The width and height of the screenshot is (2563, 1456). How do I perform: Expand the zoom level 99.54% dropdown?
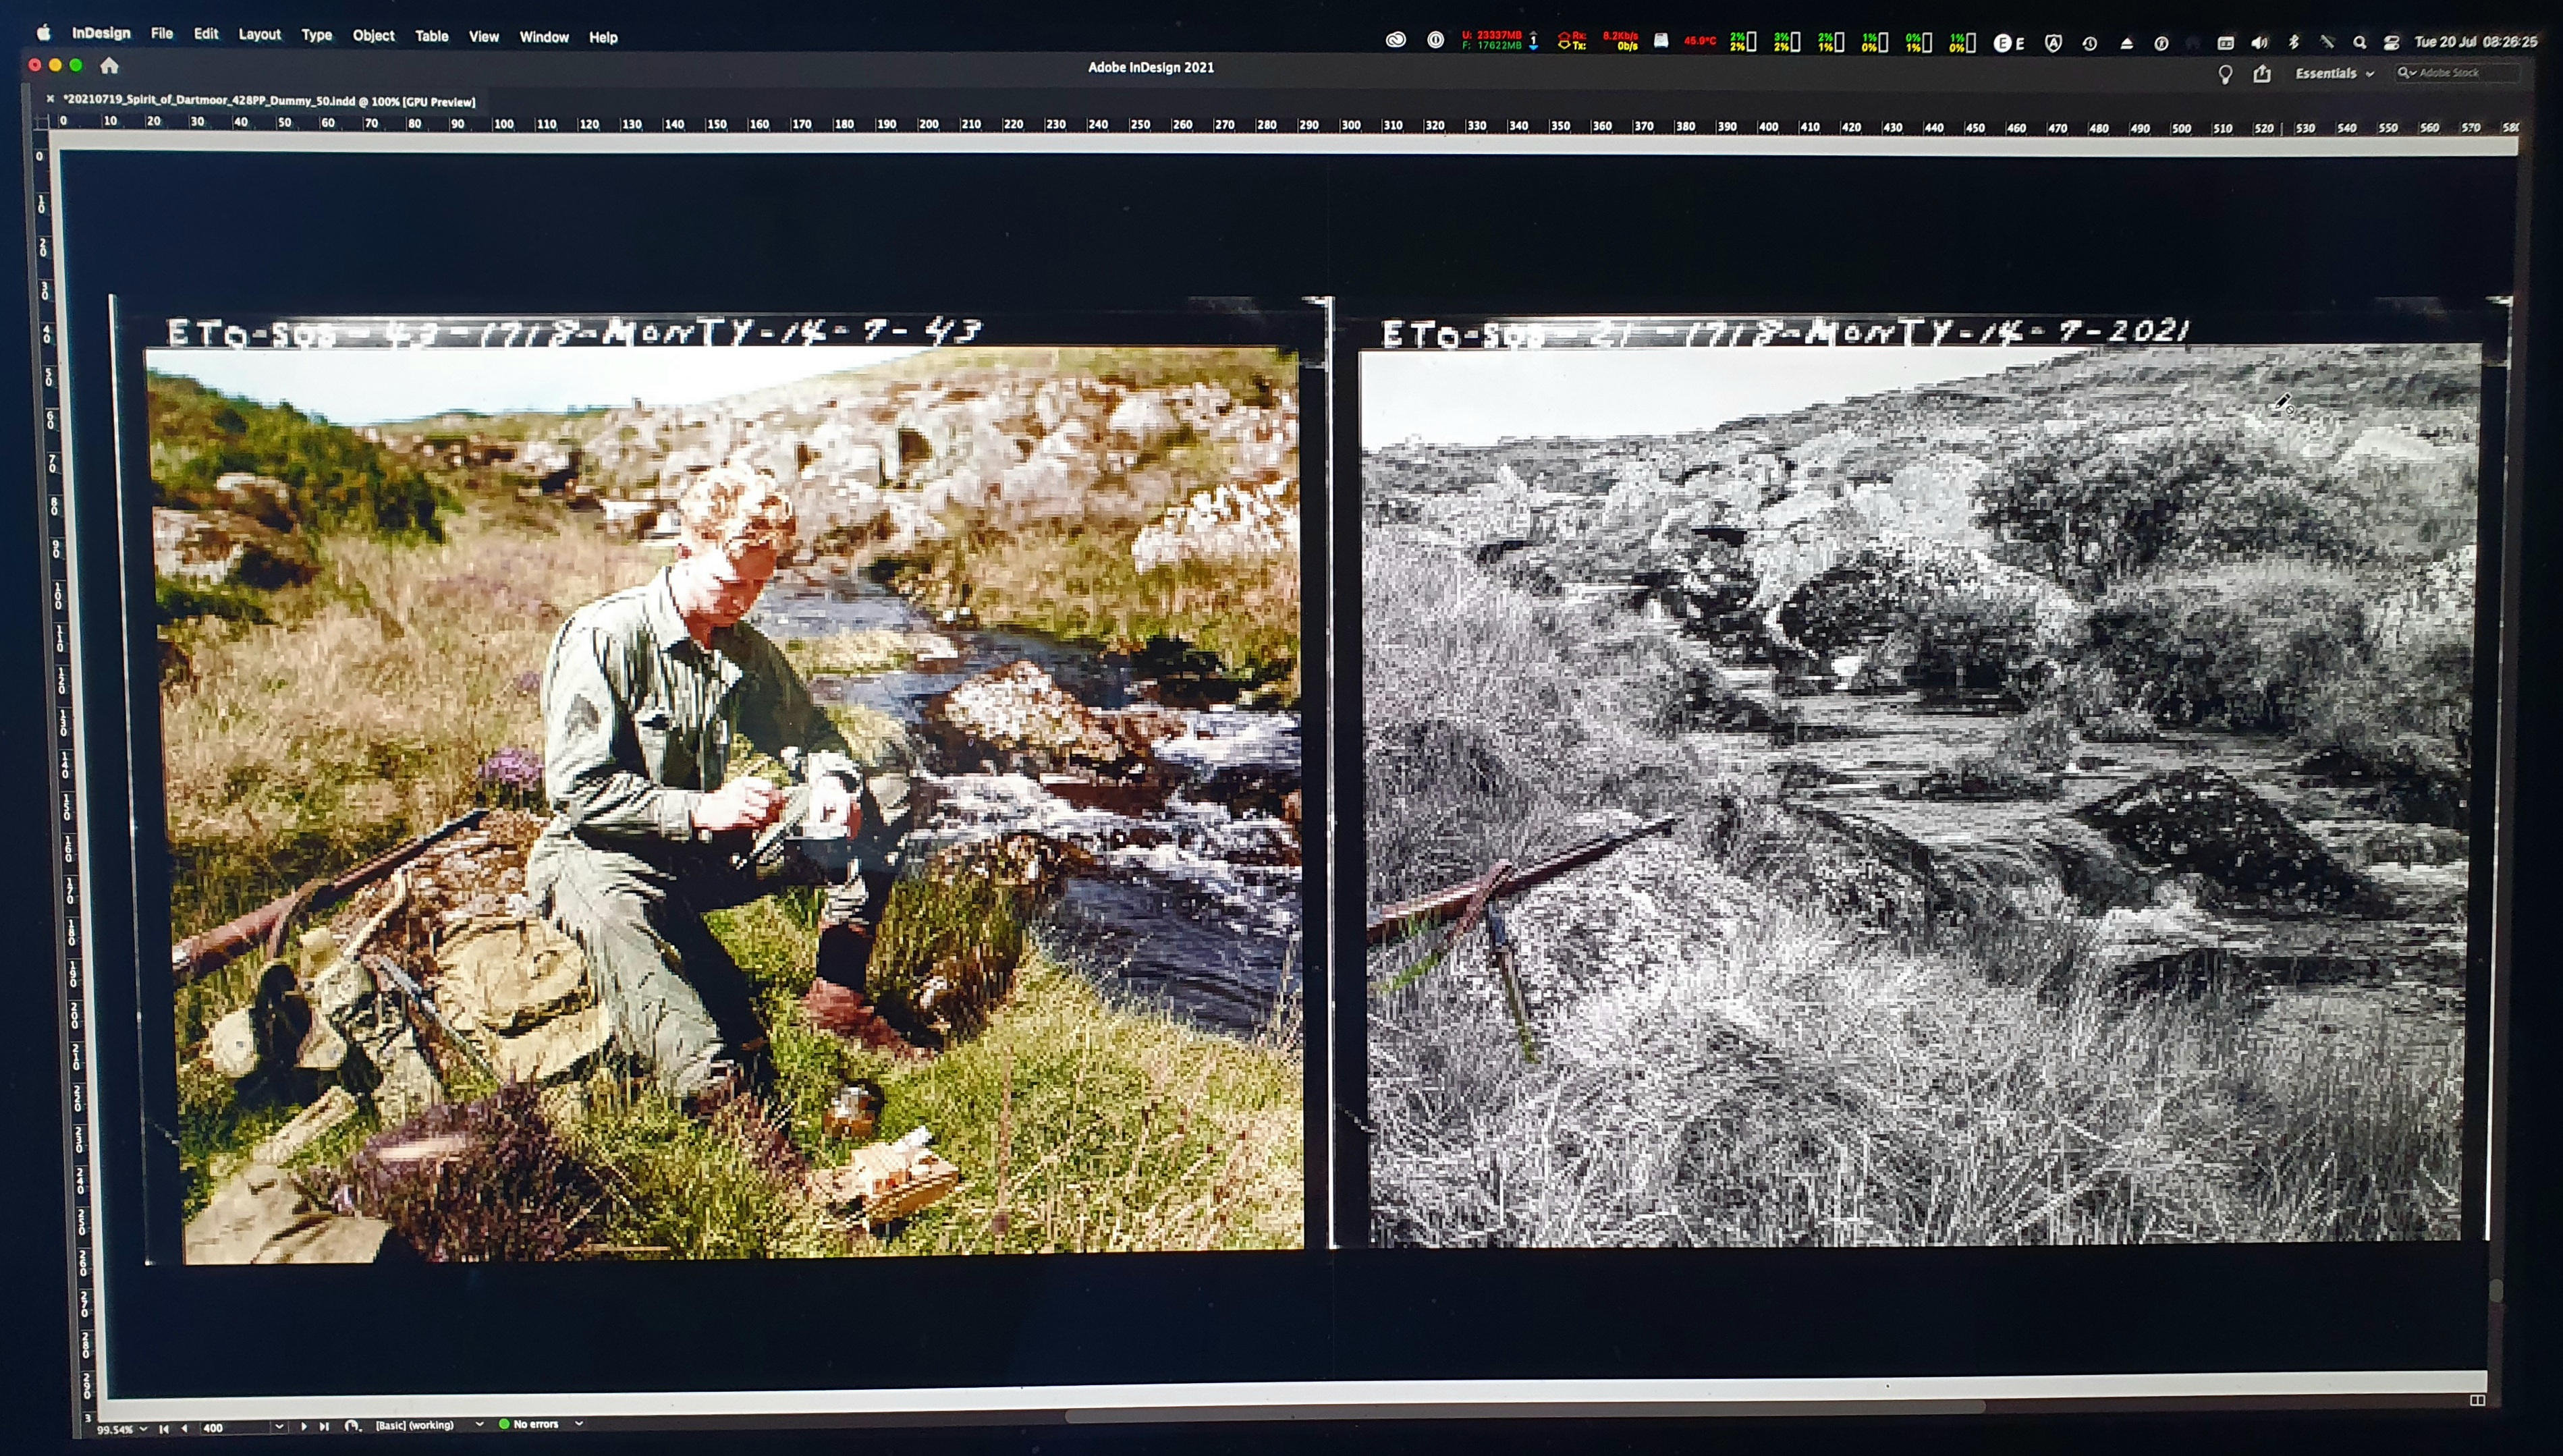(143, 1429)
